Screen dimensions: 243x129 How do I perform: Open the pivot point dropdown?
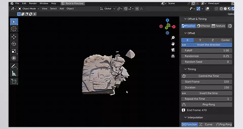point(120,9)
